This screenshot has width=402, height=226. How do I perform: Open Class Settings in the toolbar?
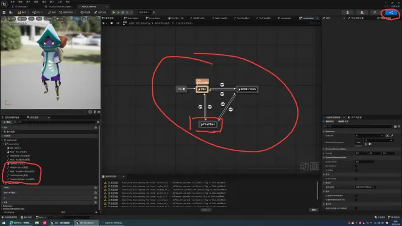85,12
